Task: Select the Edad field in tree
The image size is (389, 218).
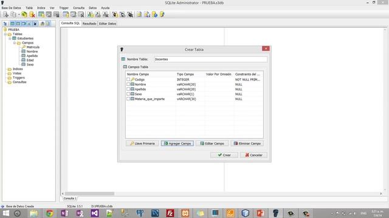Action: [30, 61]
